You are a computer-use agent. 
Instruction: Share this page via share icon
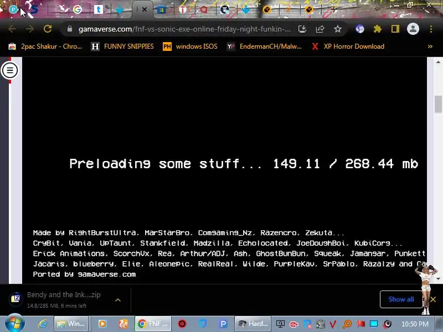tap(320, 29)
